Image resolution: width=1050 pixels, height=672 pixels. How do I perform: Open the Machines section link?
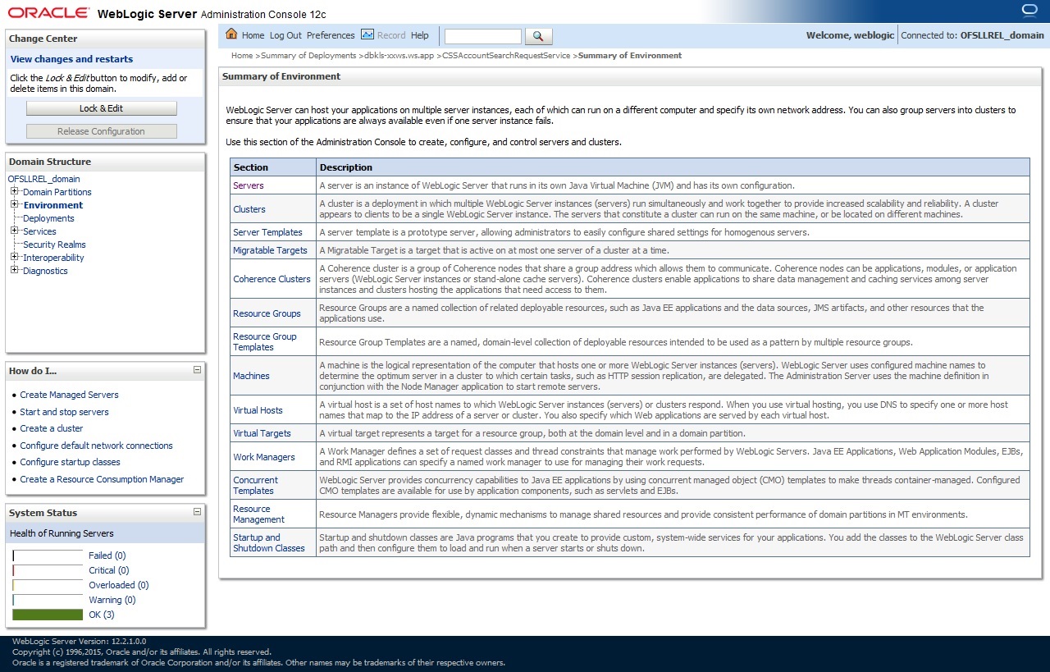tap(251, 376)
